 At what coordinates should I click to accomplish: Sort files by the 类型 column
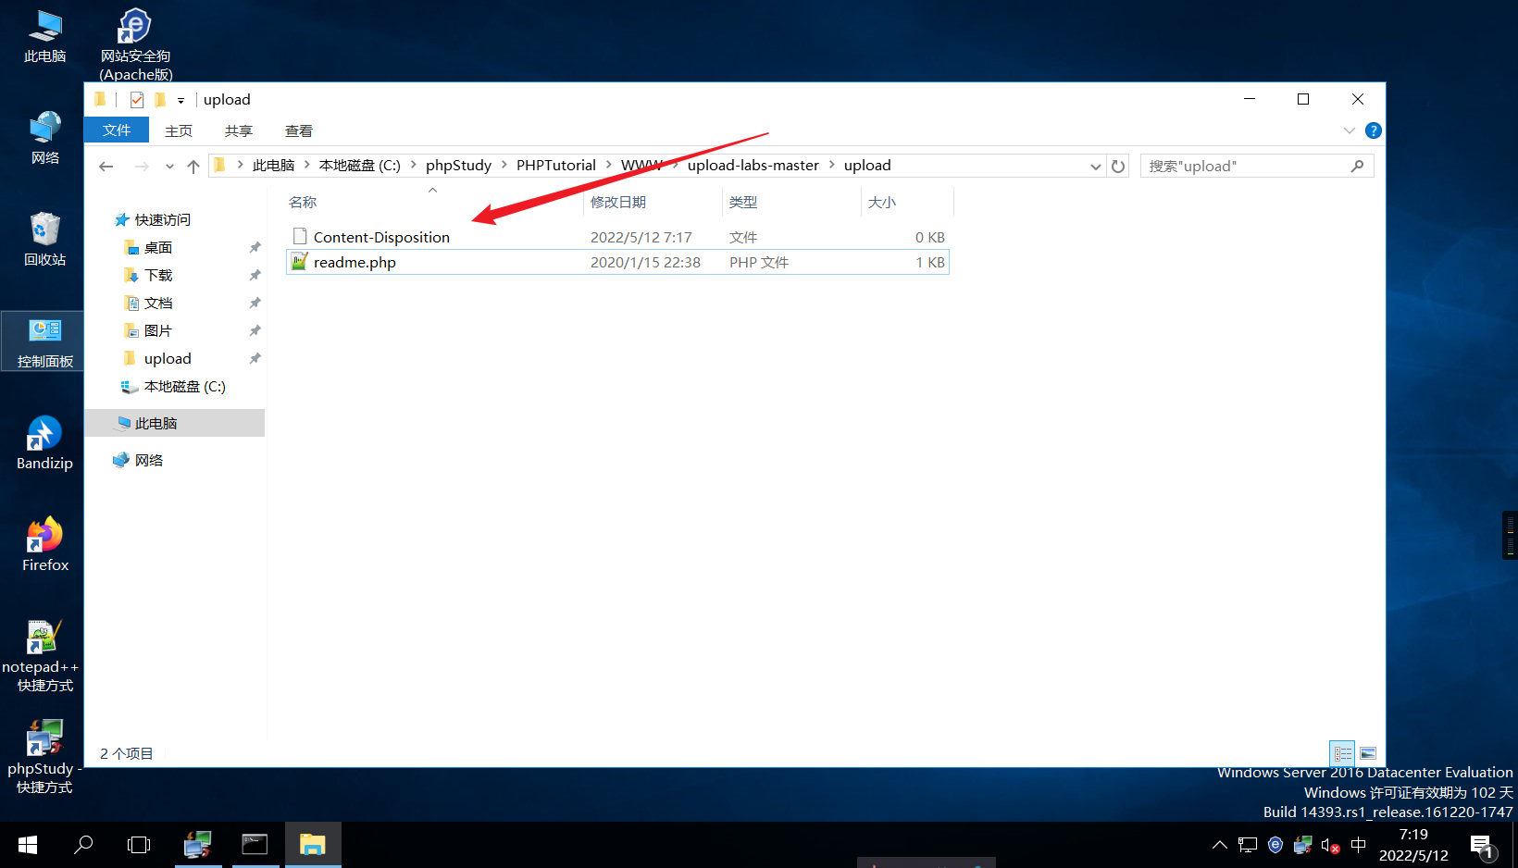(x=791, y=202)
